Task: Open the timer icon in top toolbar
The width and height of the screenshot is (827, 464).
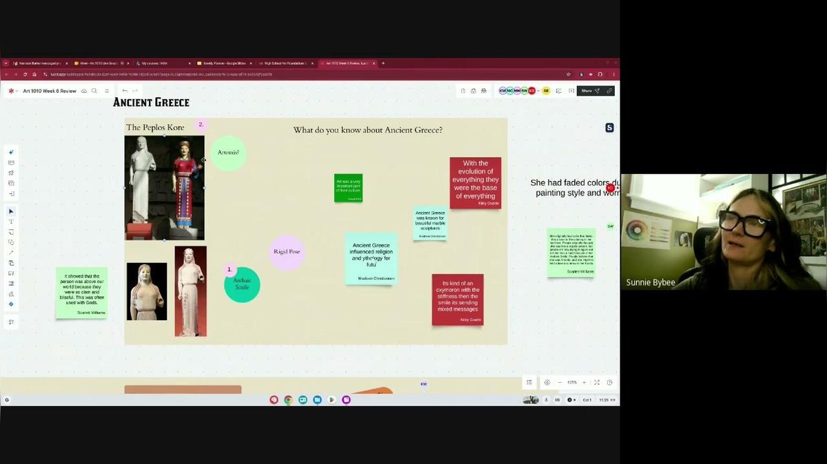Action: [463, 91]
